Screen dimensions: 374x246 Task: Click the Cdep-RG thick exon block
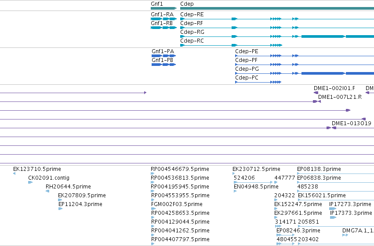[x=323, y=36]
